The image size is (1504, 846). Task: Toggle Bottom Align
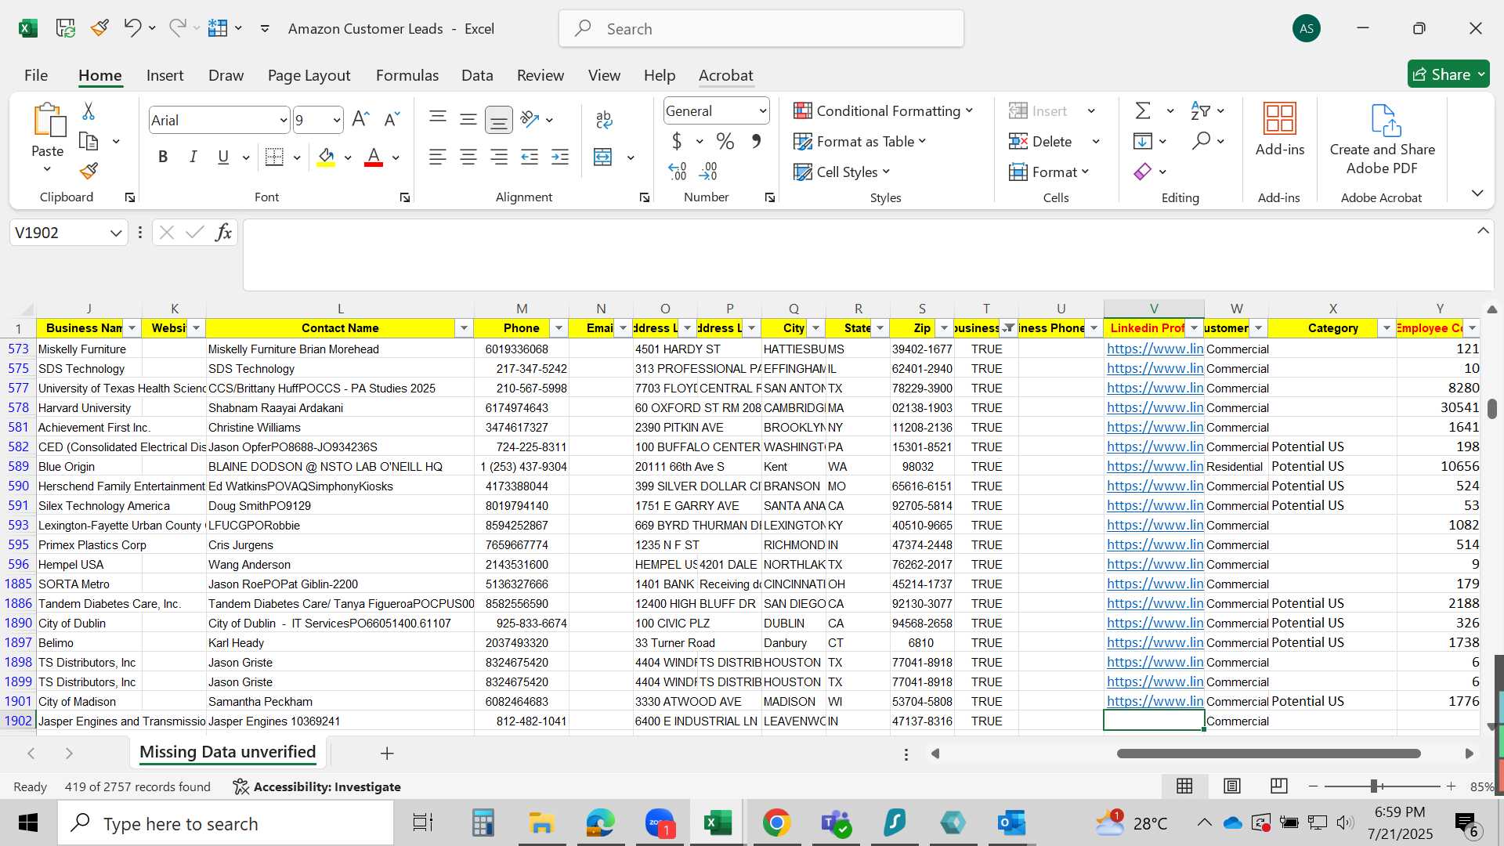pyautogui.click(x=499, y=119)
